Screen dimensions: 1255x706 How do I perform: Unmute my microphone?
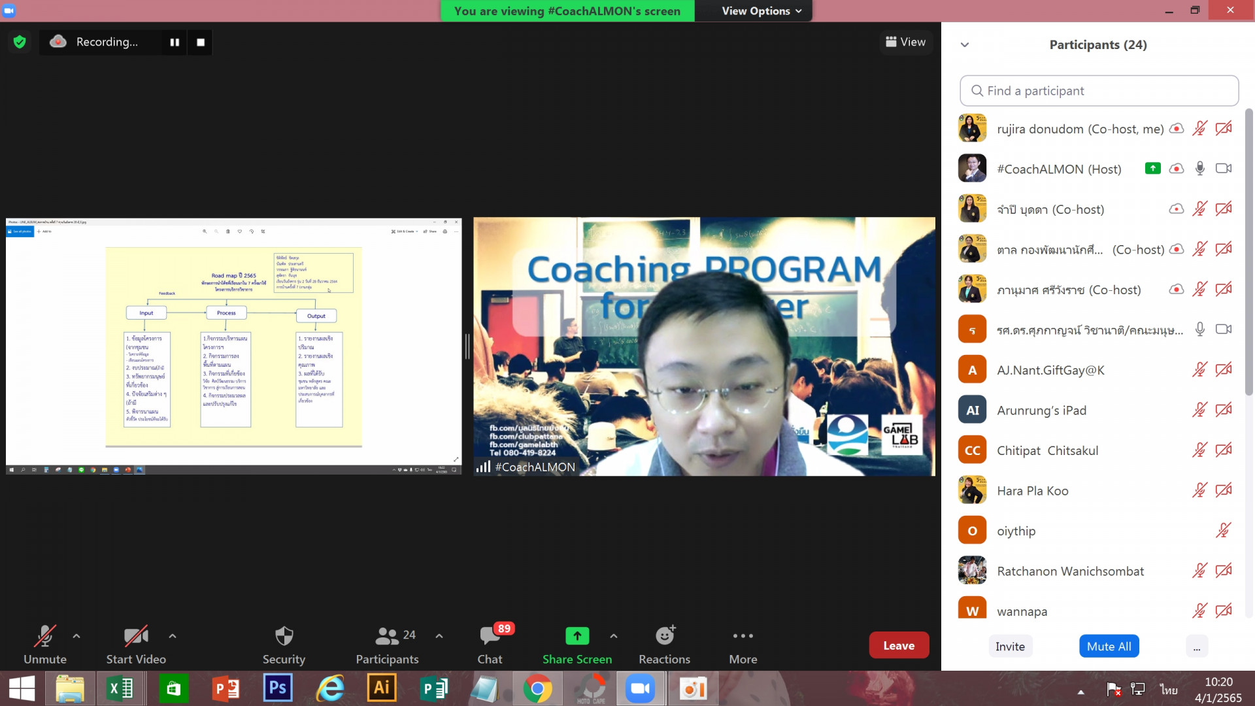point(45,645)
